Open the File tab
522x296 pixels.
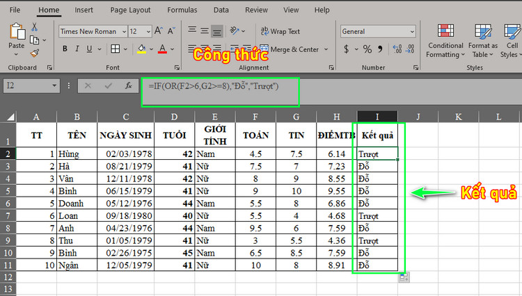(x=15, y=10)
